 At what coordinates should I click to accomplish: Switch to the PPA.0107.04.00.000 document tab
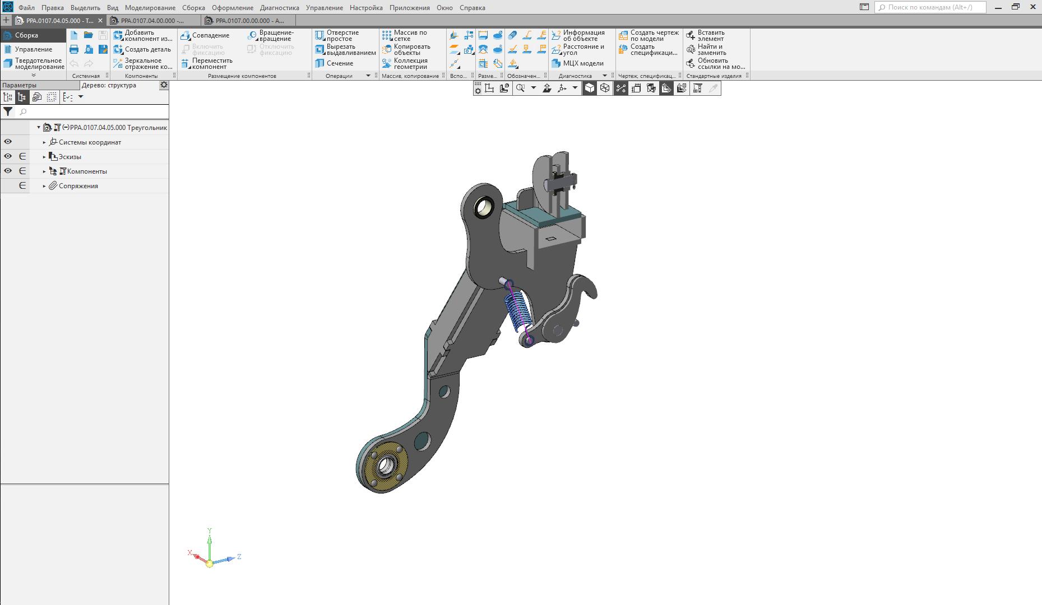152,21
